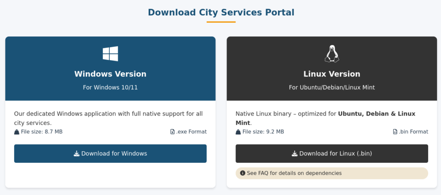The width and height of the screenshot is (441, 195).
Task: Click the For Ubuntu/Debian/Linux Mint subtitle
Action: coord(332,87)
